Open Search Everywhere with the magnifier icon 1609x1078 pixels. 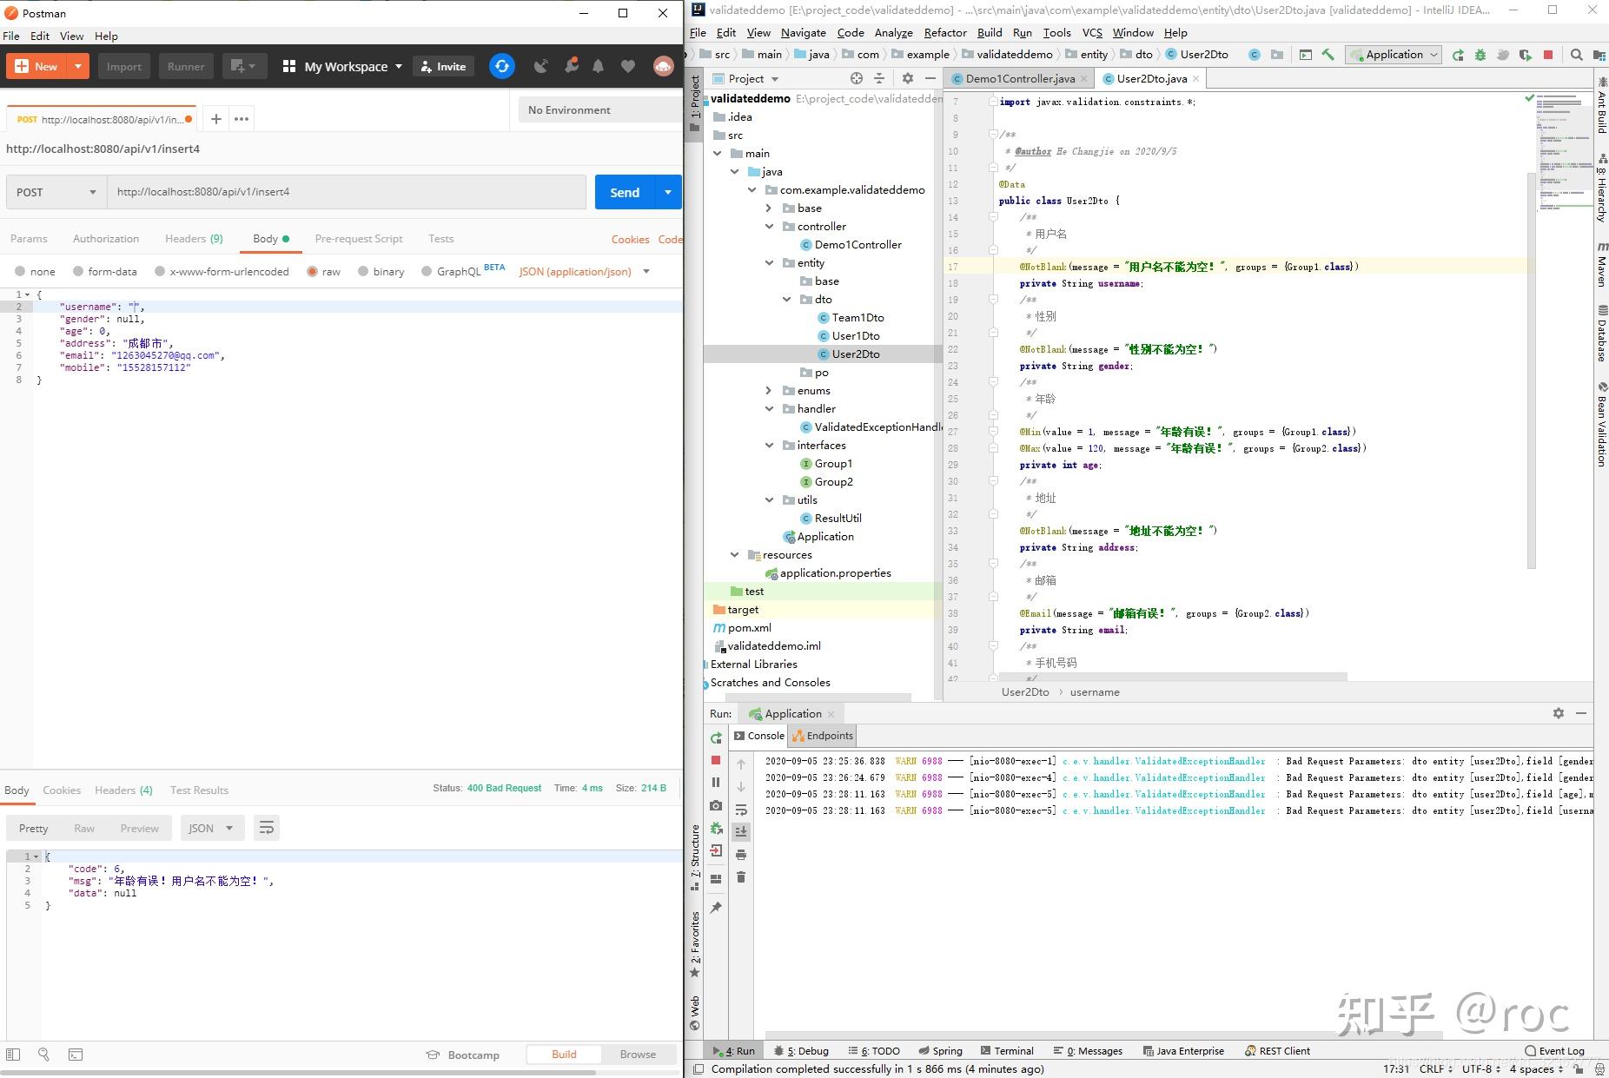[1576, 55]
